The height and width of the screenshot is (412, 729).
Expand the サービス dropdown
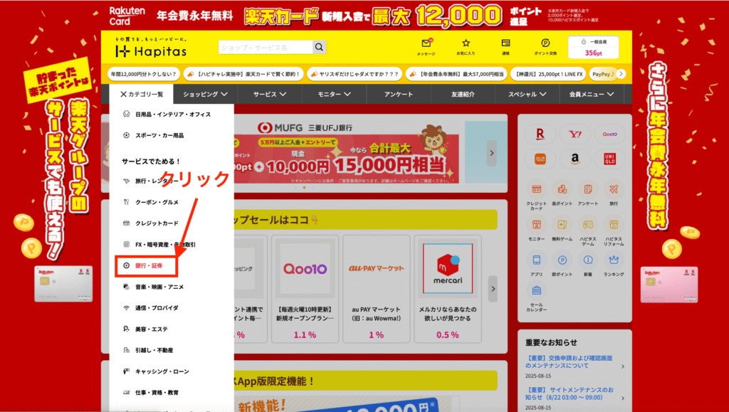click(270, 95)
